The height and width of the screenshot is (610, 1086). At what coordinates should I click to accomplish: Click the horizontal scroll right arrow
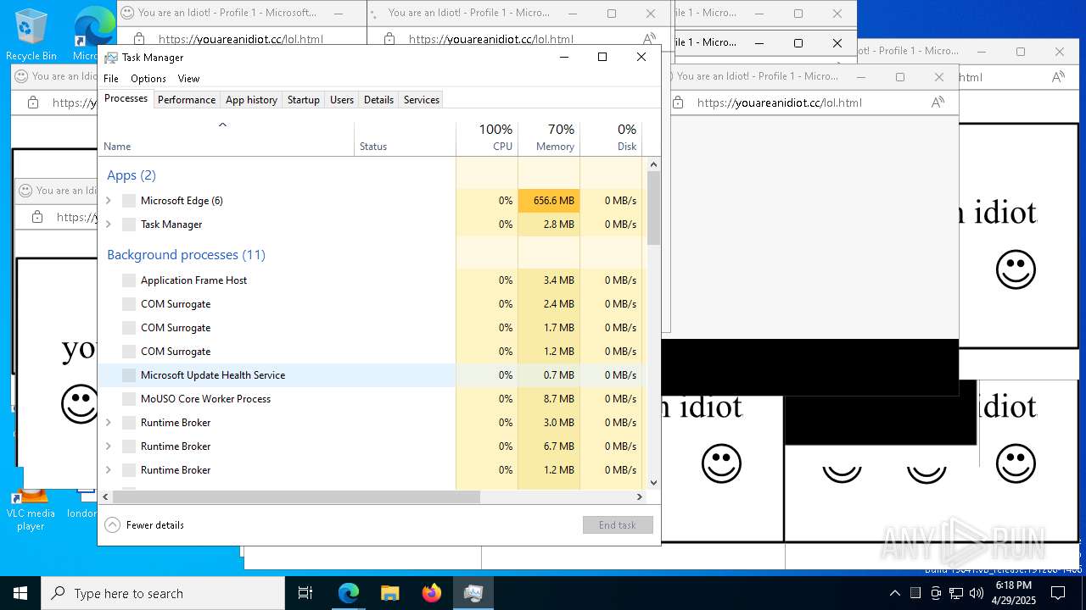tap(640, 497)
